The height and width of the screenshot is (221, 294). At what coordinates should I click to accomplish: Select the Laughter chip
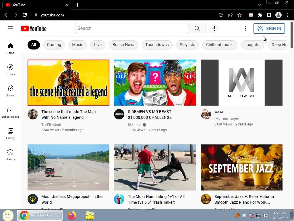pos(253,45)
